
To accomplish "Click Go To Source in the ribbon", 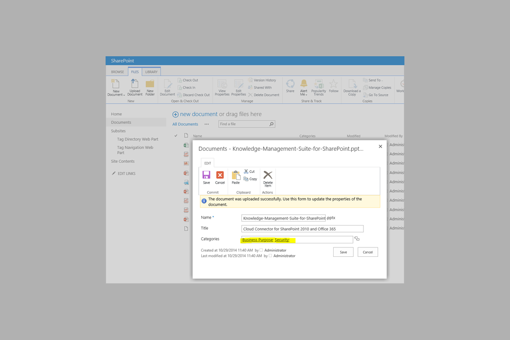I will [376, 95].
